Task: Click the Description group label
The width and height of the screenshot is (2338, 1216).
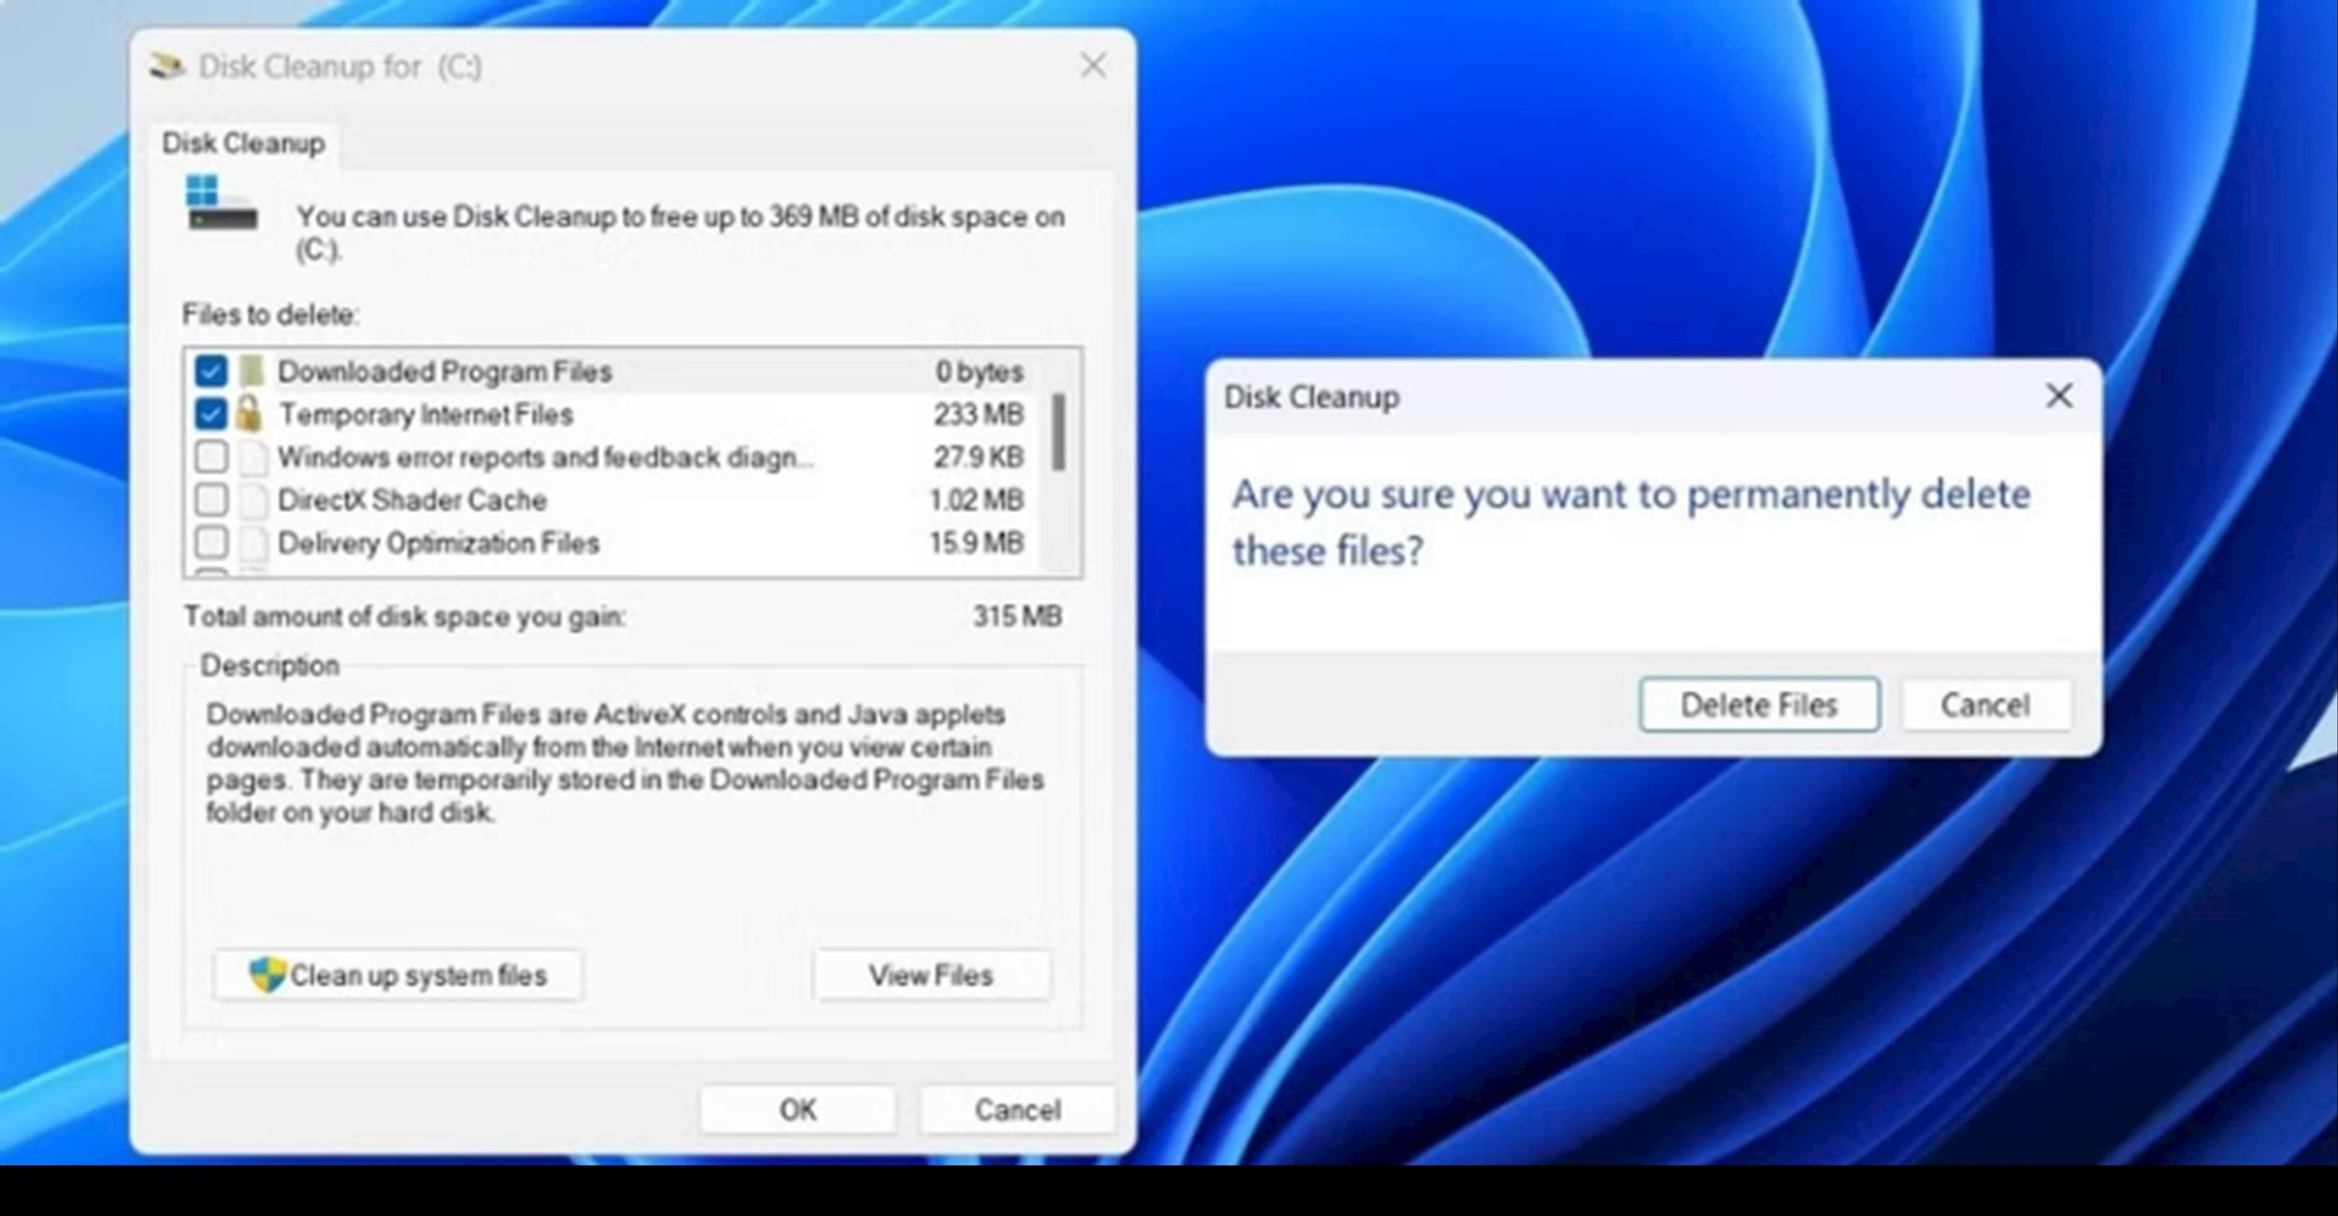Action: [x=270, y=666]
